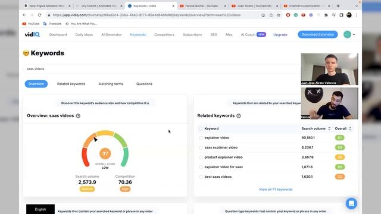This screenshot has height=214, width=381.
Task: Switch to Related keywords tab
Action: (x=71, y=84)
